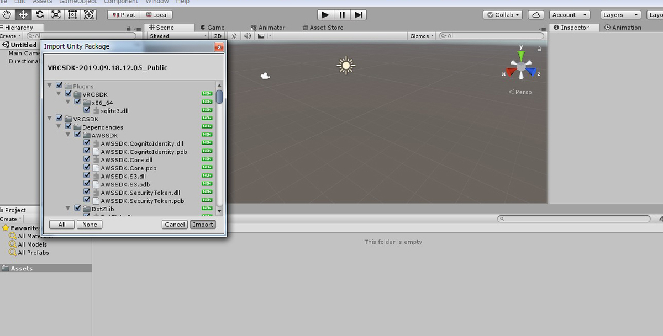Select the Directional Light sun gizmo in scene
This screenshot has width=663, height=336.
coord(346,66)
